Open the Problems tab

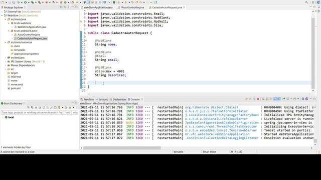tap(87, 99)
